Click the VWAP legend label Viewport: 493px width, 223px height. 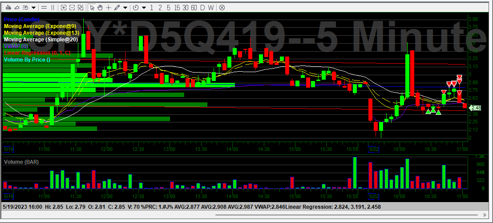point(16,46)
